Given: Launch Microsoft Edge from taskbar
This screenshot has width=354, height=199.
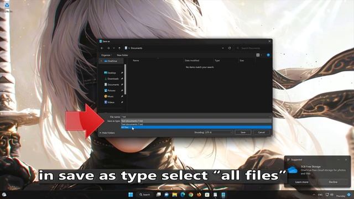Looking at the screenshot, I should (x=183, y=195).
